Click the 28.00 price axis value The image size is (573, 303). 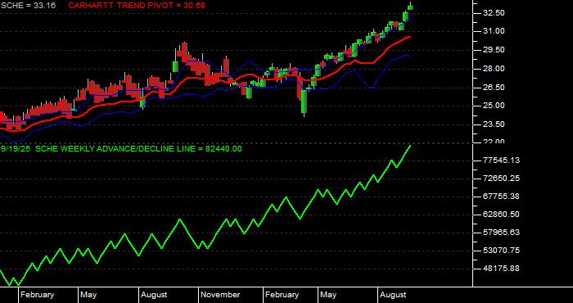point(494,69)
